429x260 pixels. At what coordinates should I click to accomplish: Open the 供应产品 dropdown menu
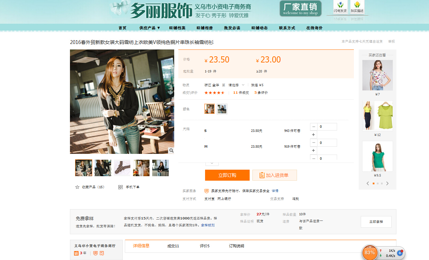[x=150, y=28]
